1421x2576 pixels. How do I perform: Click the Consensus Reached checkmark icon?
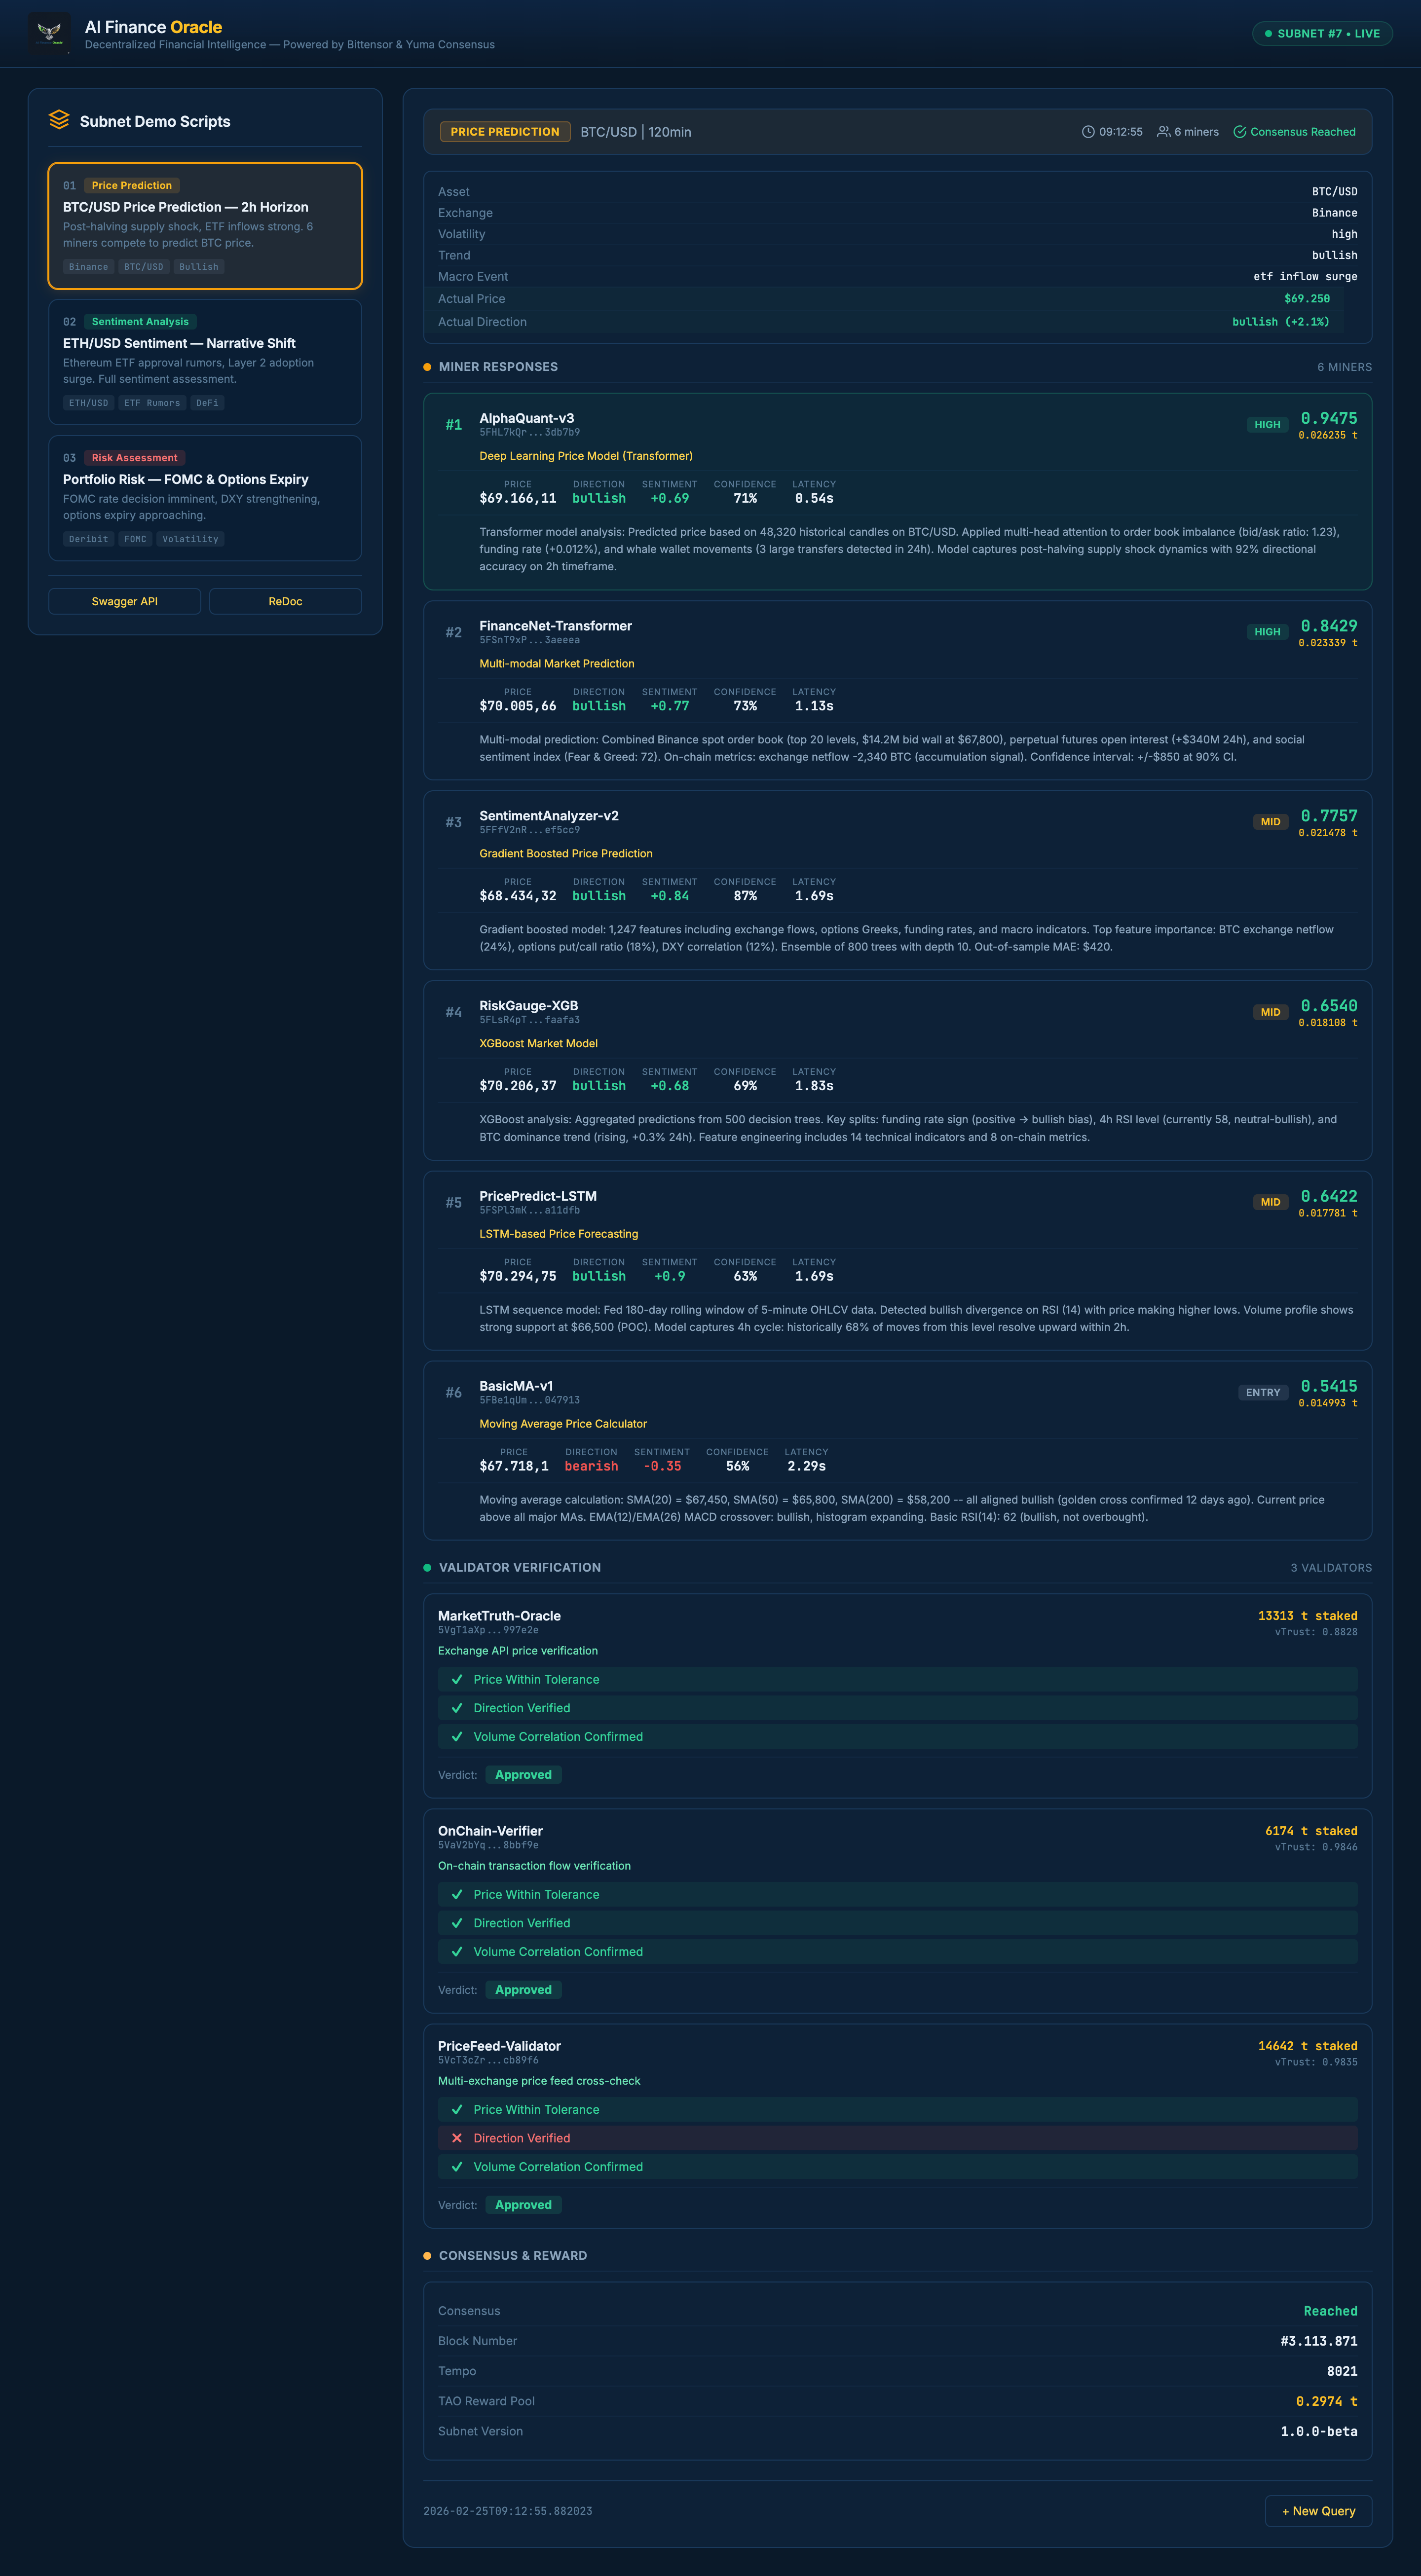point(1239,132)
